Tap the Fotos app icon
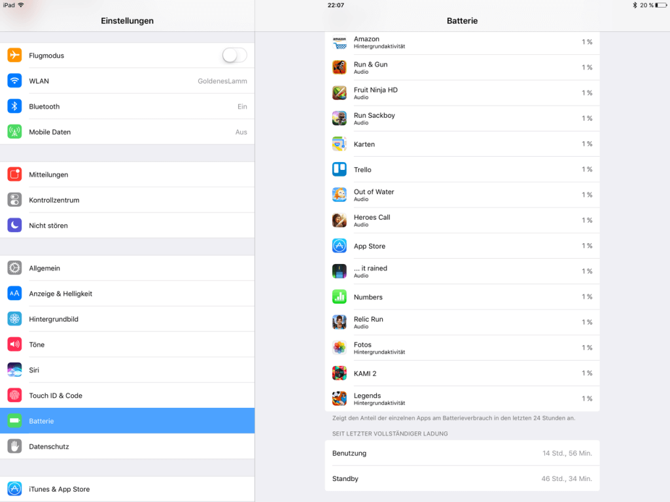670x502 pixels. [339, 348]
